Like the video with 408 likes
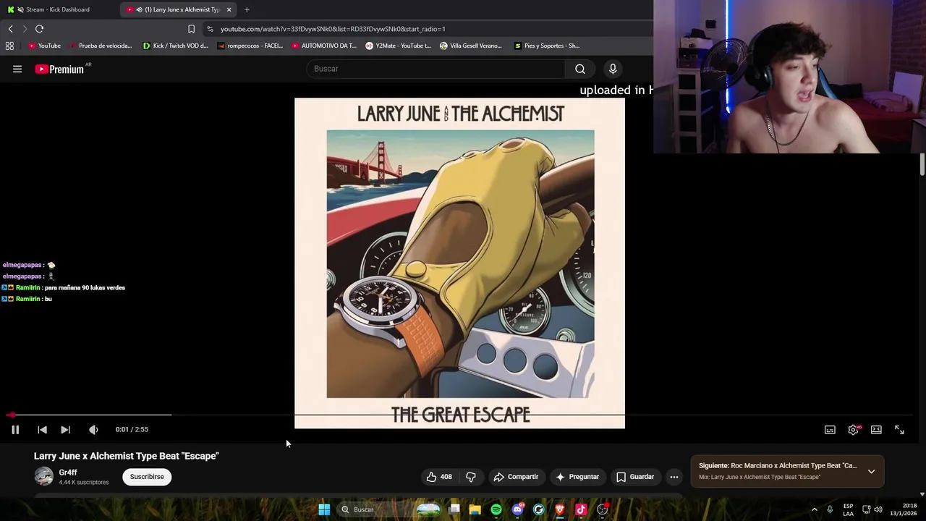 click(x=439, y=477)
